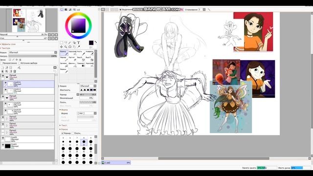Hide the Слой13 layer via eye icon

(5, 89)
